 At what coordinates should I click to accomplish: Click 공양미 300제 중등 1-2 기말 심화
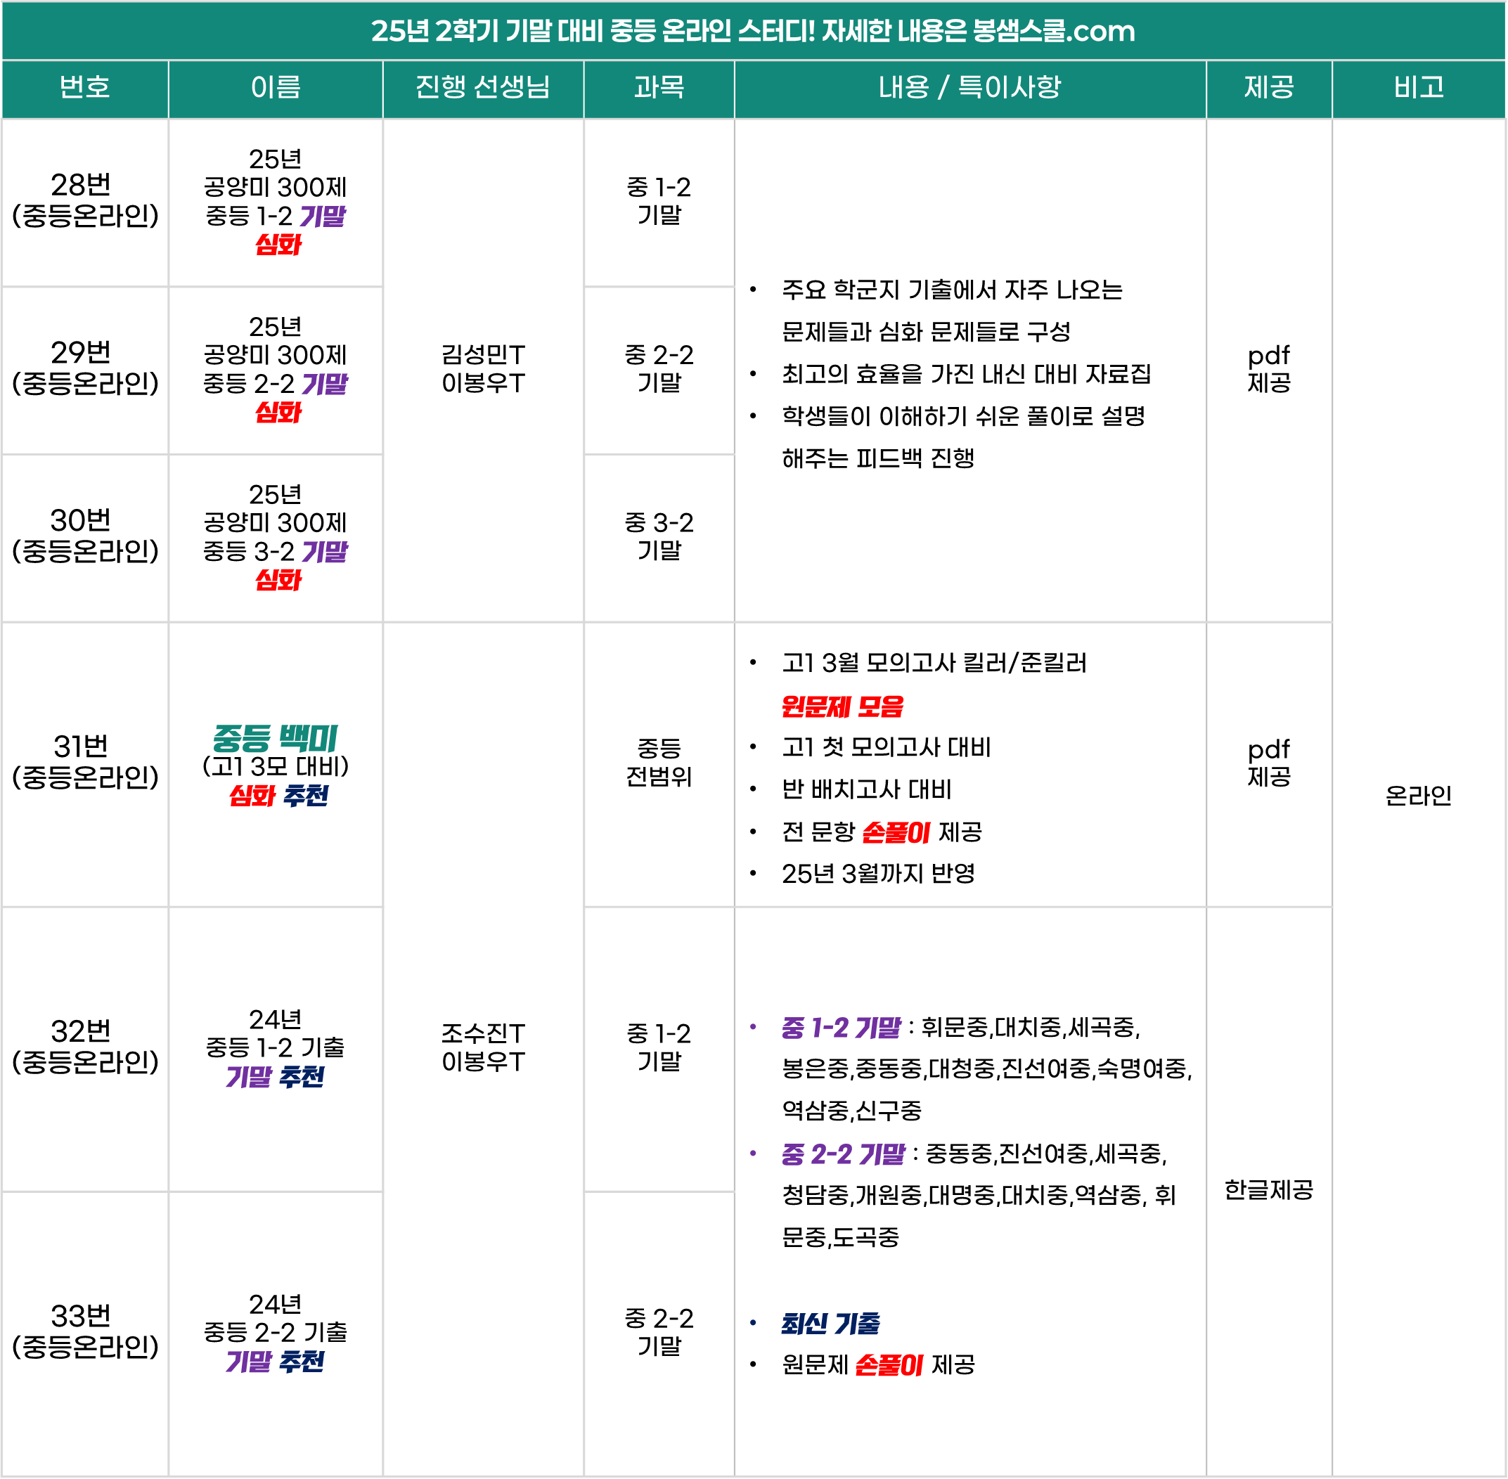click(x=276, y=202)
